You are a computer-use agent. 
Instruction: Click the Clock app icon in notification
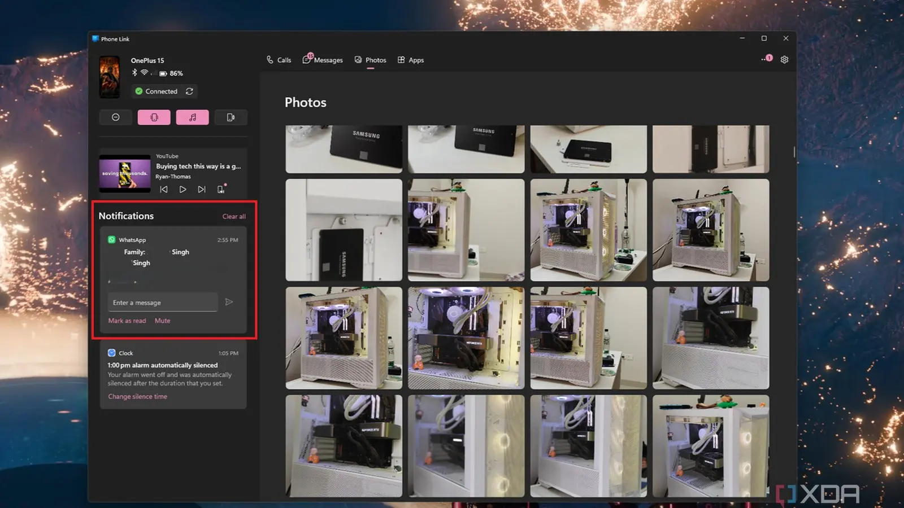click(112, 353)
